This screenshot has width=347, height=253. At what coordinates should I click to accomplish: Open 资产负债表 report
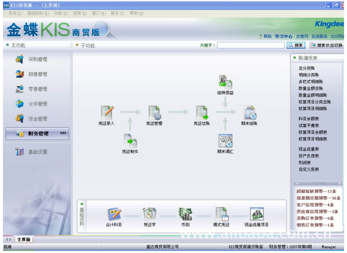tap(308, 156)
